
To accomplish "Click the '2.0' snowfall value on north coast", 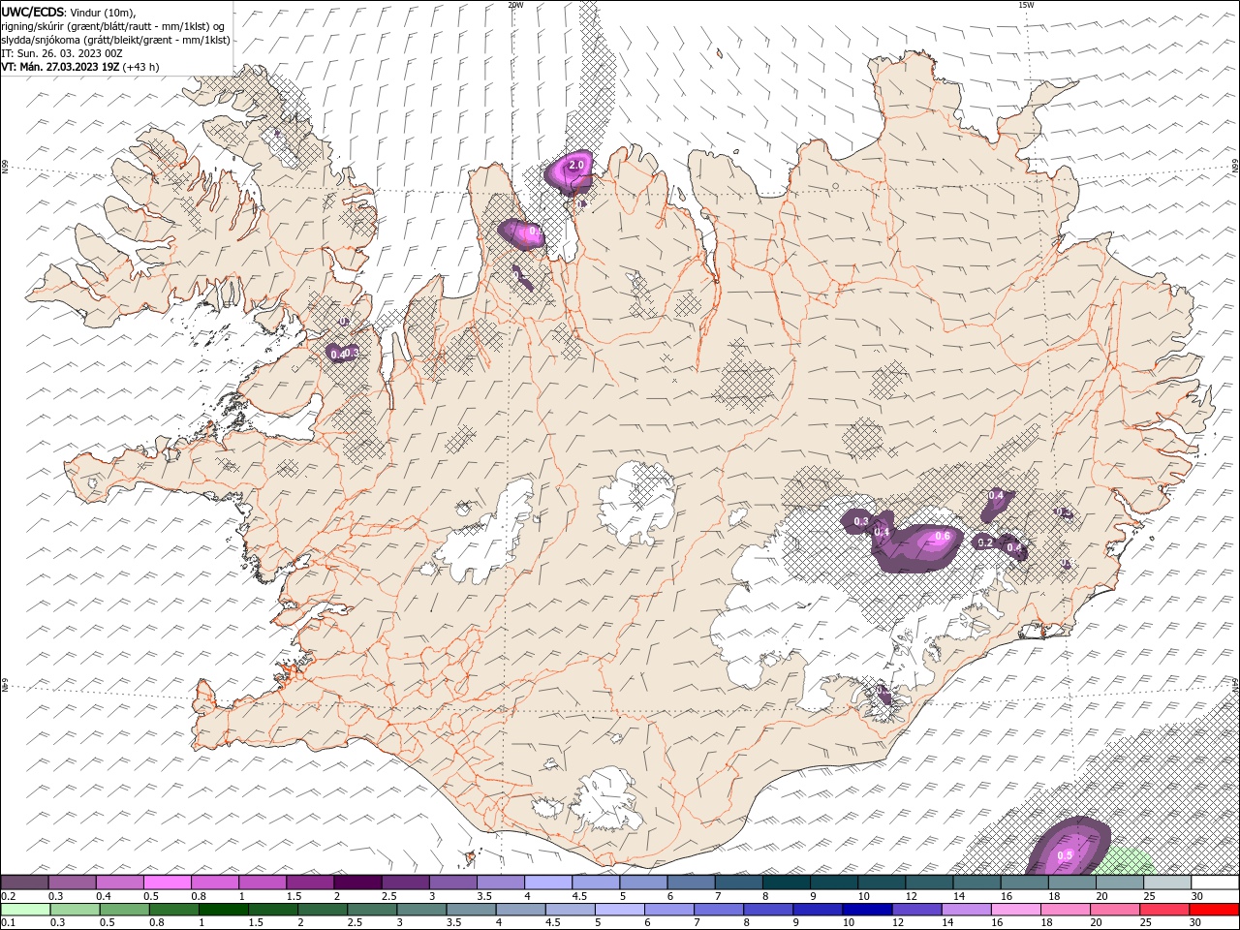I will (x=576, y=166).
